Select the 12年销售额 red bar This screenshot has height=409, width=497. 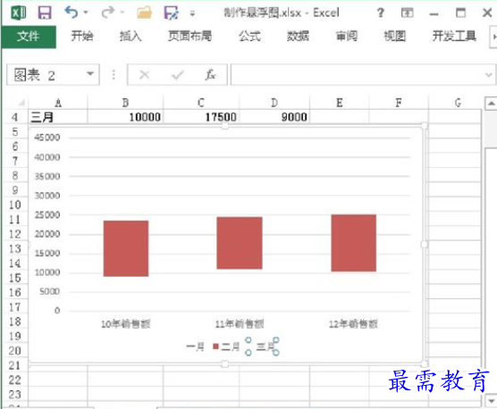click(354, 243)
